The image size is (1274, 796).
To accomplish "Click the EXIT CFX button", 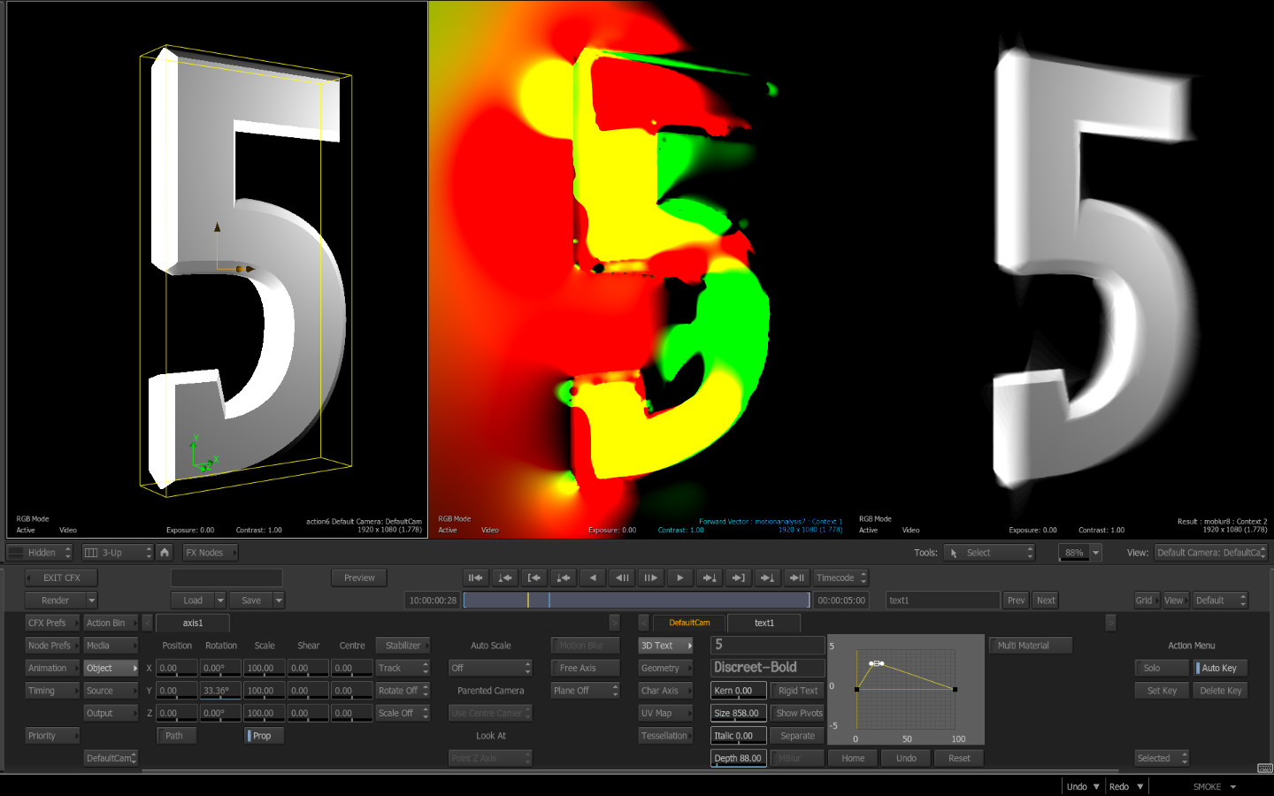I will coord(61,578).
